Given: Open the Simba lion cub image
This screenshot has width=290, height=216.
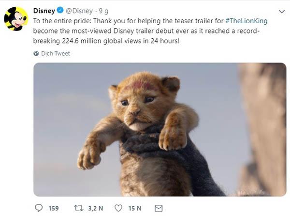Looking at the screenshot, I should 159,129.
